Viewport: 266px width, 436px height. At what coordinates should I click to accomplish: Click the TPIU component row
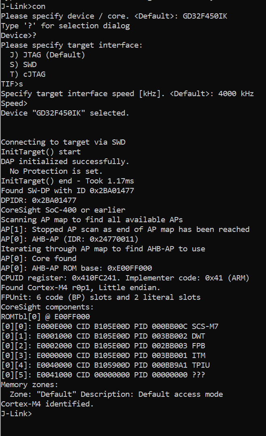[105, 365]
